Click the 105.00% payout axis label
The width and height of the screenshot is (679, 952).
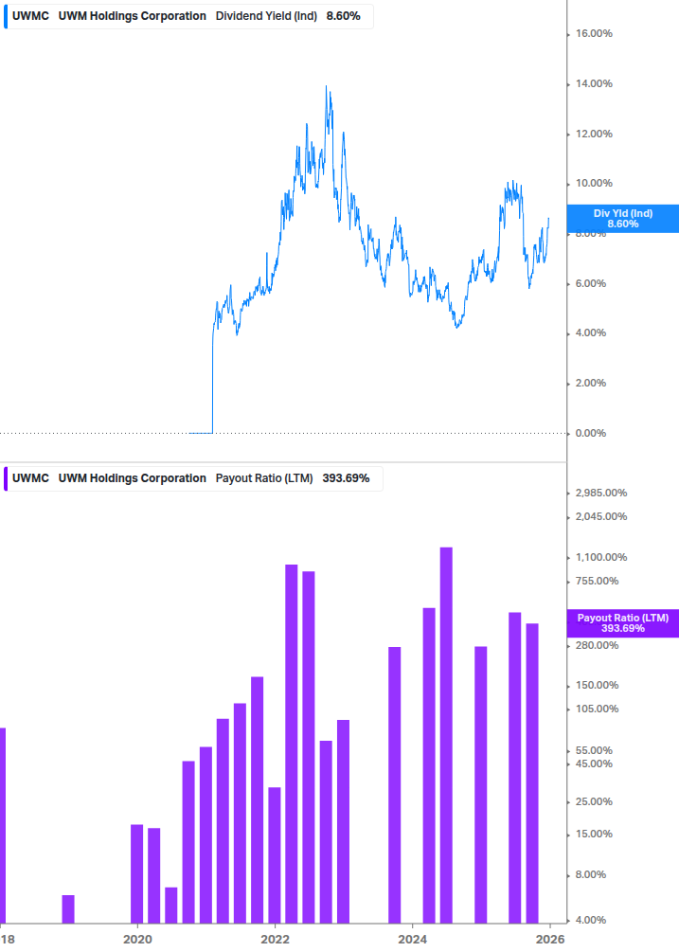[x=597, y=710]
